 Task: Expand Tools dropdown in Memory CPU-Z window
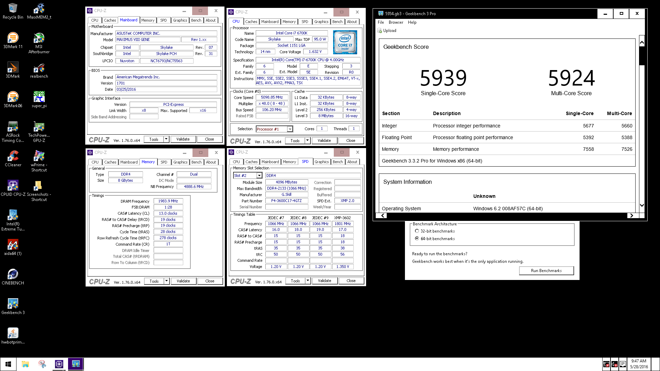166,281
